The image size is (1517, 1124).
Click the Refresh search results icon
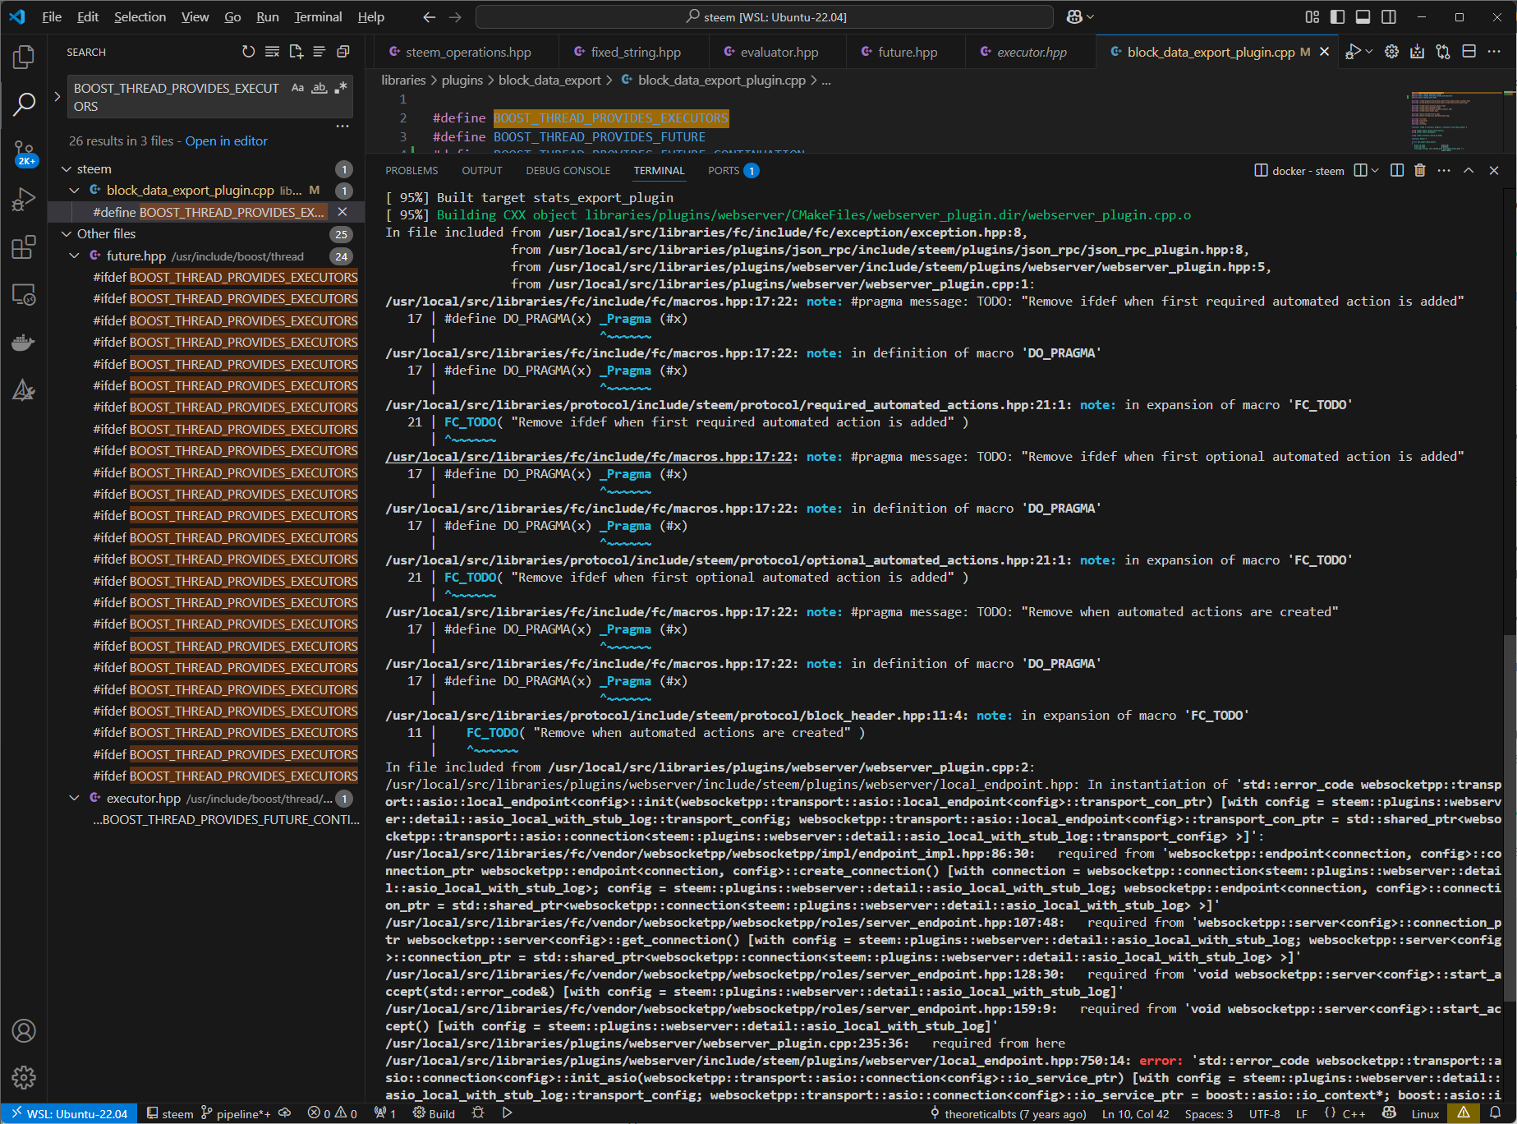248,52
